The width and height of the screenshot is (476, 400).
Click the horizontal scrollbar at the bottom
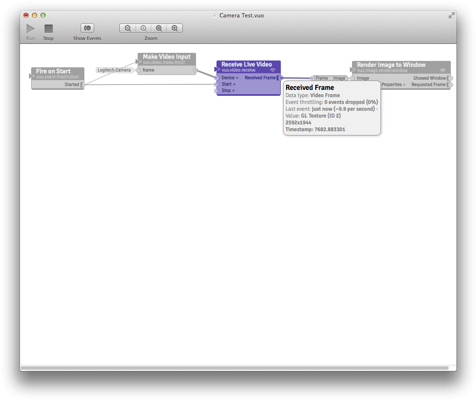click(x=234, y=368)
